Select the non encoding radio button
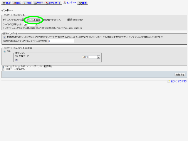The image size is (188, 141). (x=3, y=67)
